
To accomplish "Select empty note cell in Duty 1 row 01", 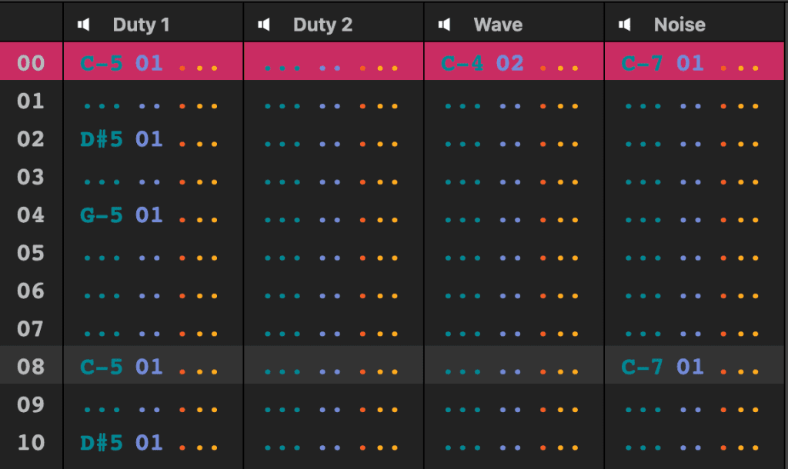I will (x=102, y=106).
